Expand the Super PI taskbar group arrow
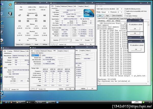Screen dimensions: 153x109 [54, 102]
